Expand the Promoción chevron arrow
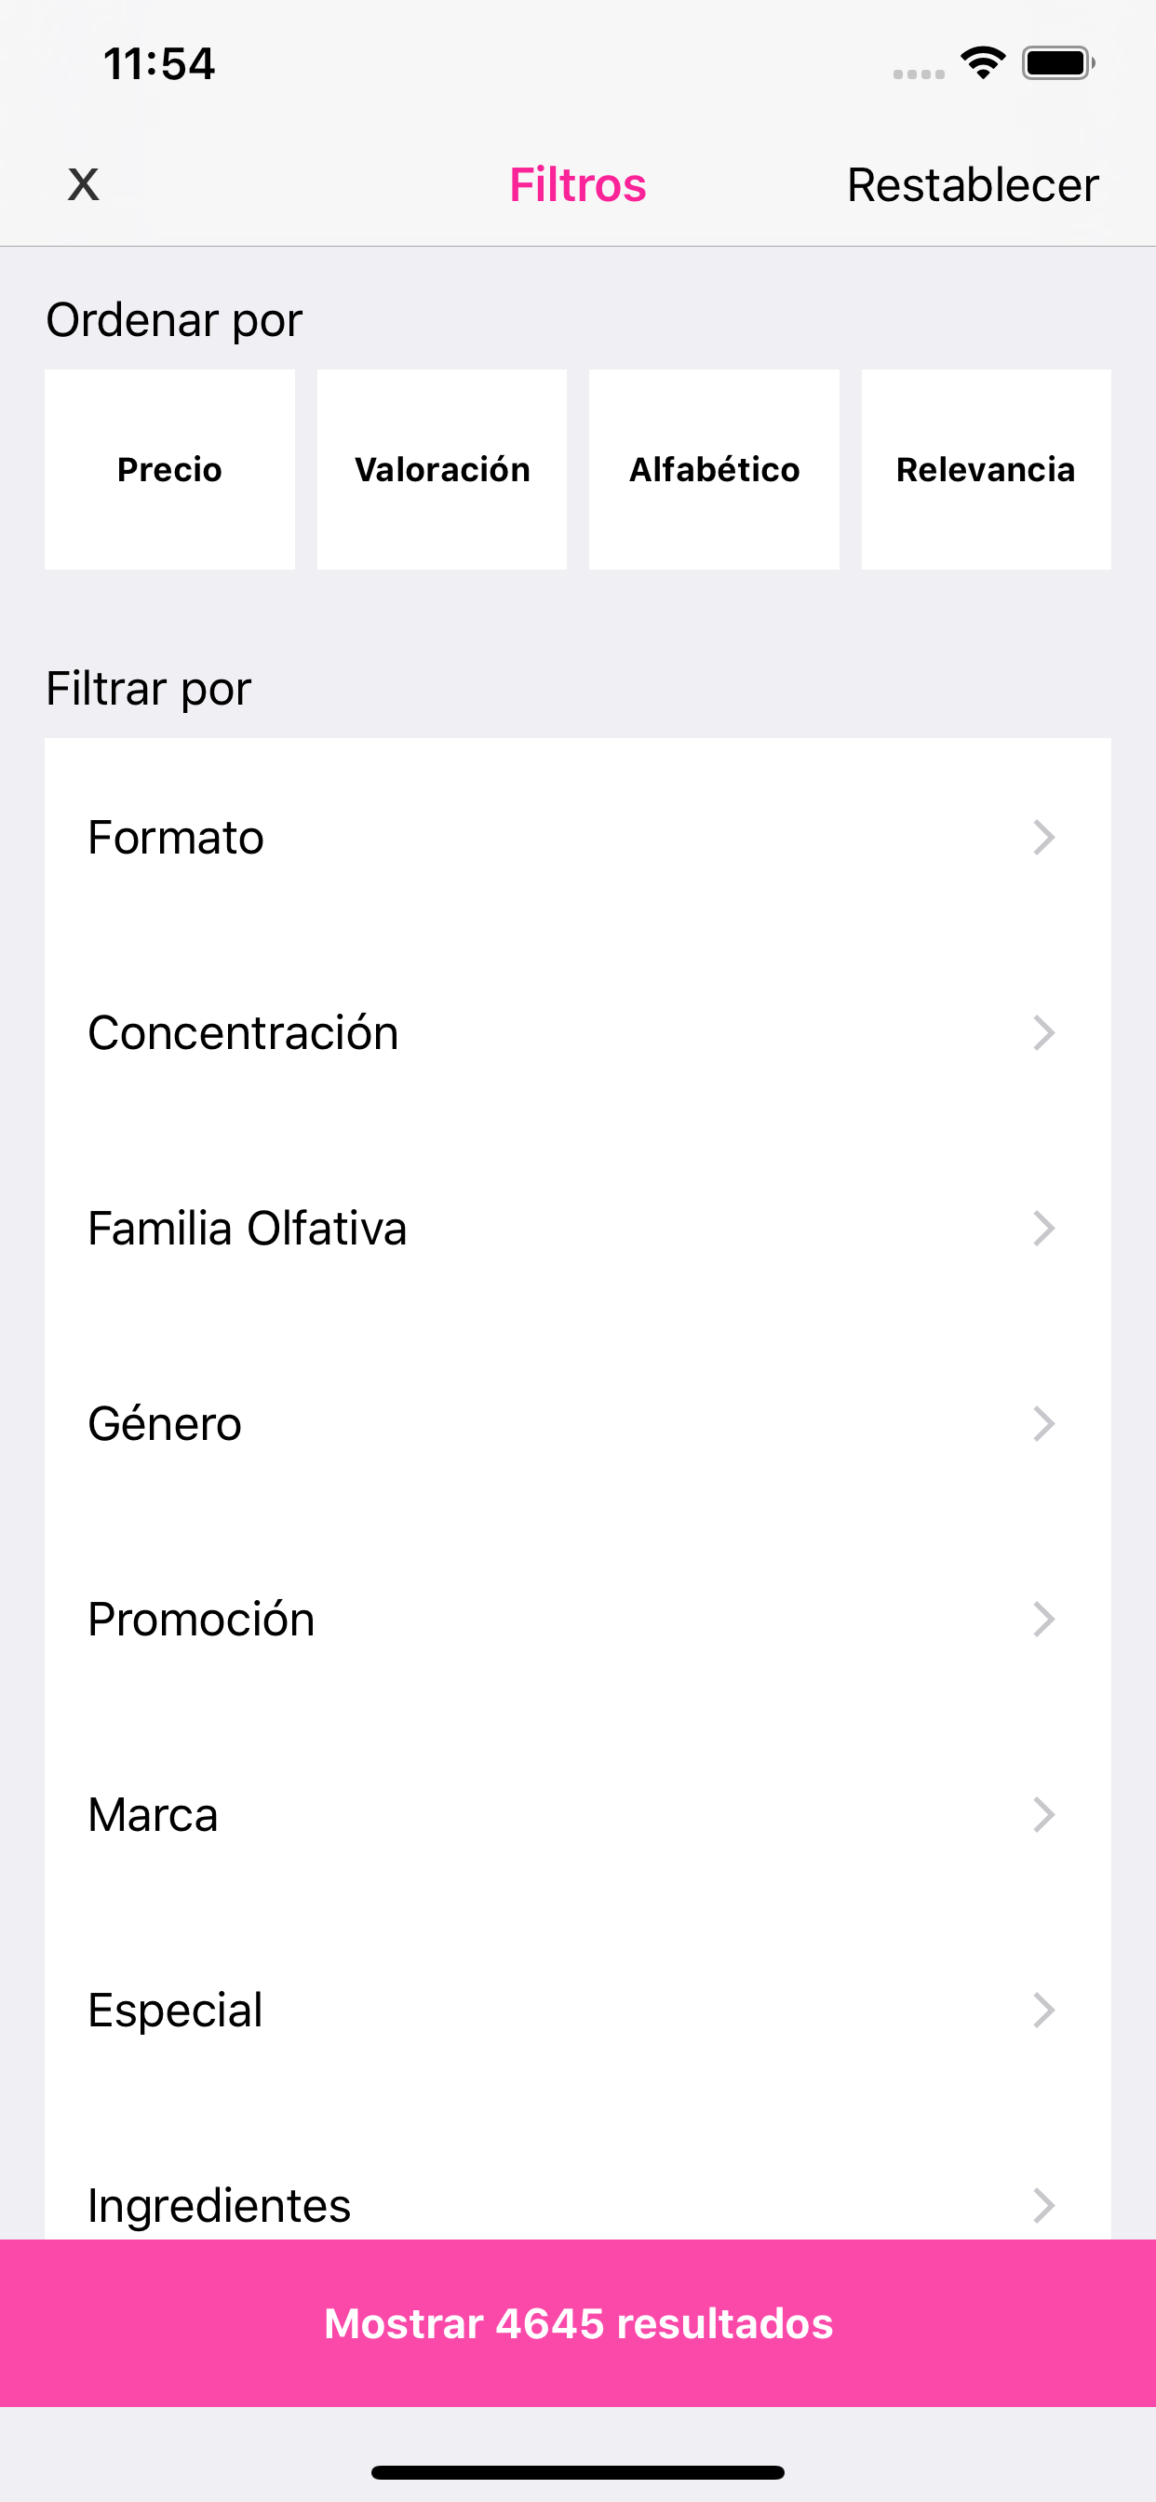This screenshot has height=2502, width=1156. 1044,1619
